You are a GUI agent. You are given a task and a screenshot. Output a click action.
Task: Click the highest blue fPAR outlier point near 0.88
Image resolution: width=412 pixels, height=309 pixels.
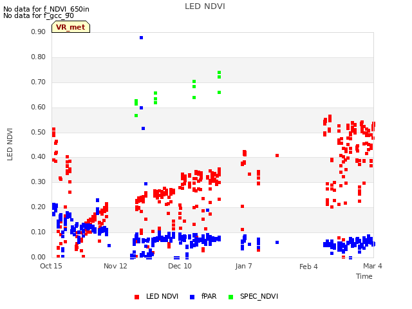(142, 38)
